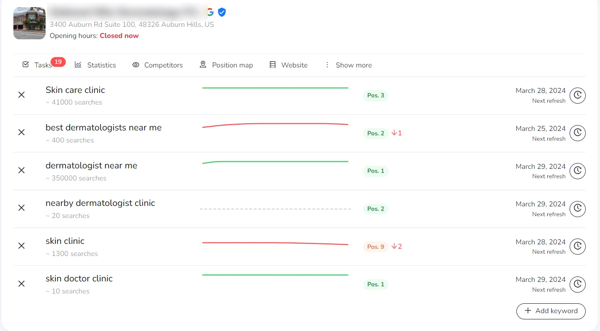The height and width of the screenshot is (331, 600).
Task: Click the business storefront thumbnail
Action: pos(30,23)
